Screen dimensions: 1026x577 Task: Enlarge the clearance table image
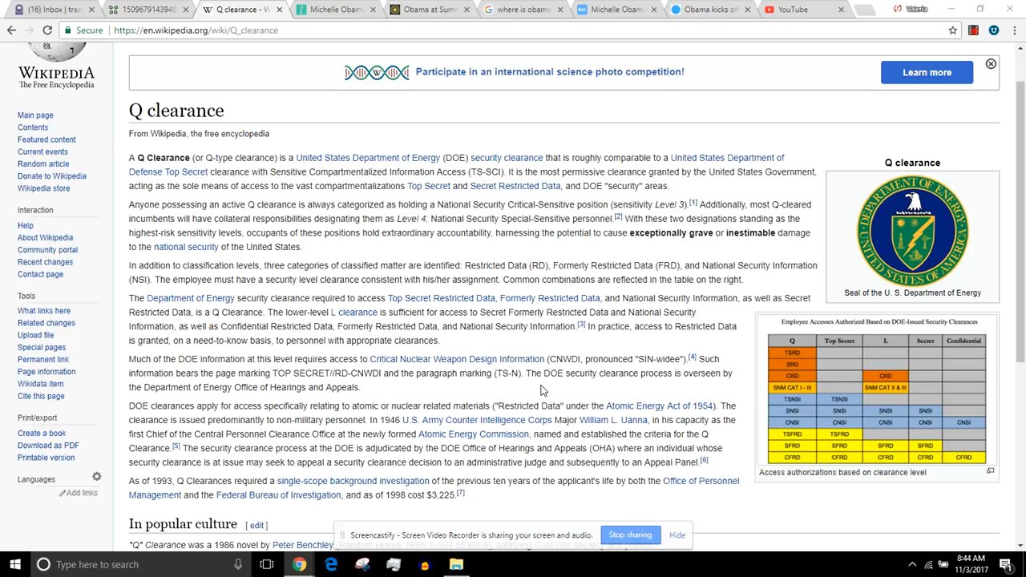tap(990, 471)
